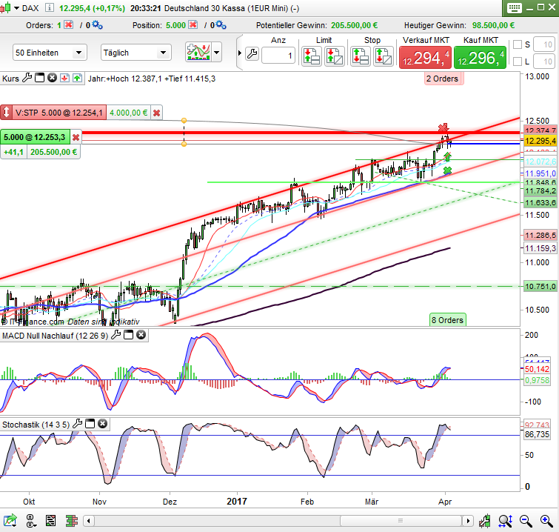Click the red down-arrow icon in Kurs header

(64, 78)
